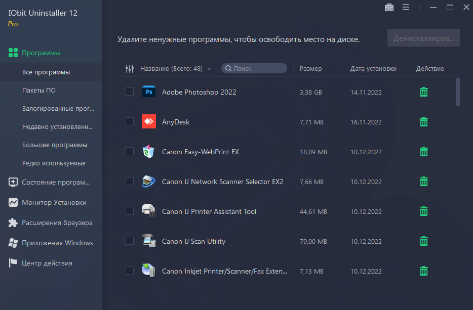The width and height of the screenshot is (473, 310).
Task: Select the Canon IJ Printer Assistant Tool checkbox
Action: point(130,211)
